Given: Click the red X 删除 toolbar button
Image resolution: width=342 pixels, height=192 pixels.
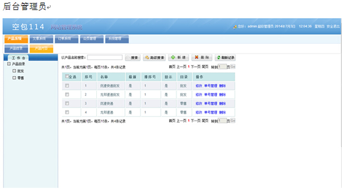Looking at the screenshot, I should point(202,57).
